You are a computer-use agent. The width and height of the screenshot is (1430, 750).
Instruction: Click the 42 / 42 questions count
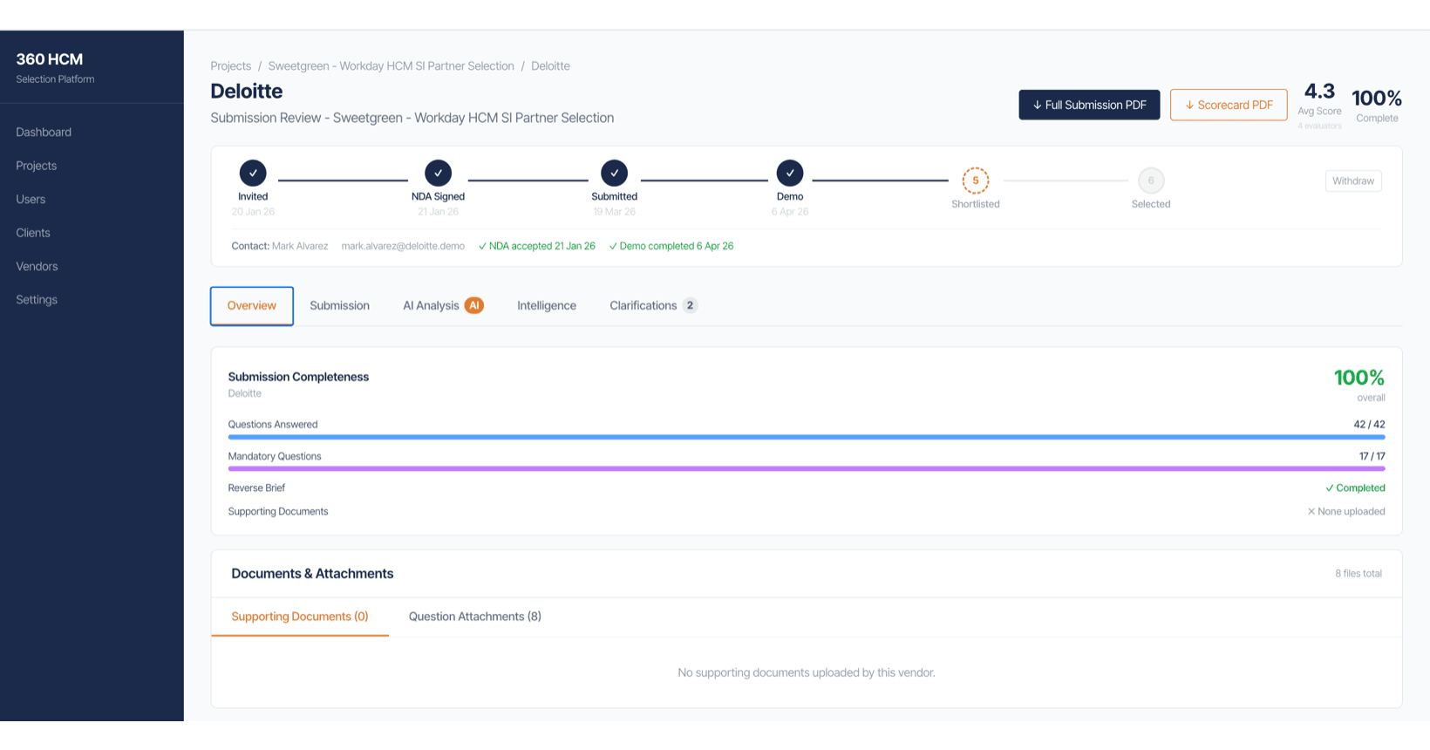[1369, 425]
